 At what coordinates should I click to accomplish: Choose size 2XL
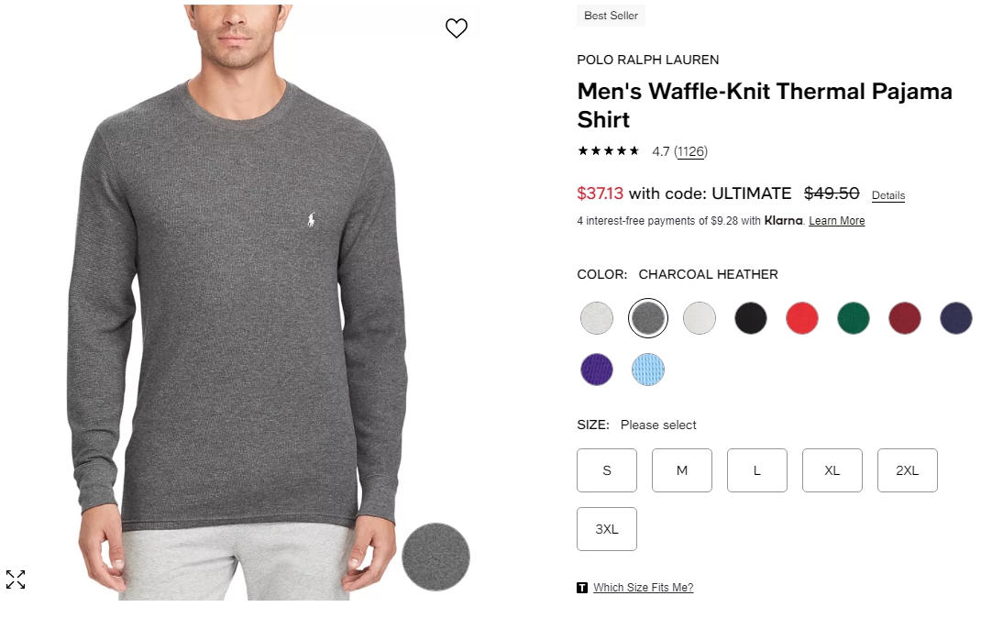[x=907, y=470]
